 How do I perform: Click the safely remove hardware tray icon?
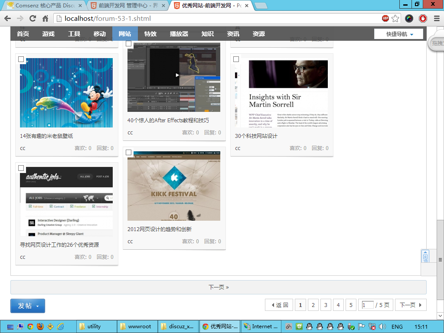point(351,327)
